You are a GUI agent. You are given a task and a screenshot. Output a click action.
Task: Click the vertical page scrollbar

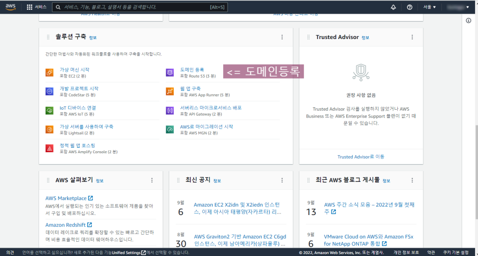(476, 172)
